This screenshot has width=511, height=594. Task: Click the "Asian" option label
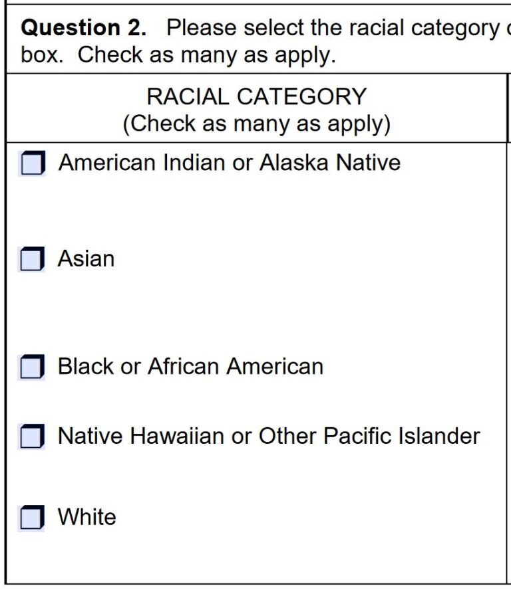pyautogui.click(x=86, y=258)
